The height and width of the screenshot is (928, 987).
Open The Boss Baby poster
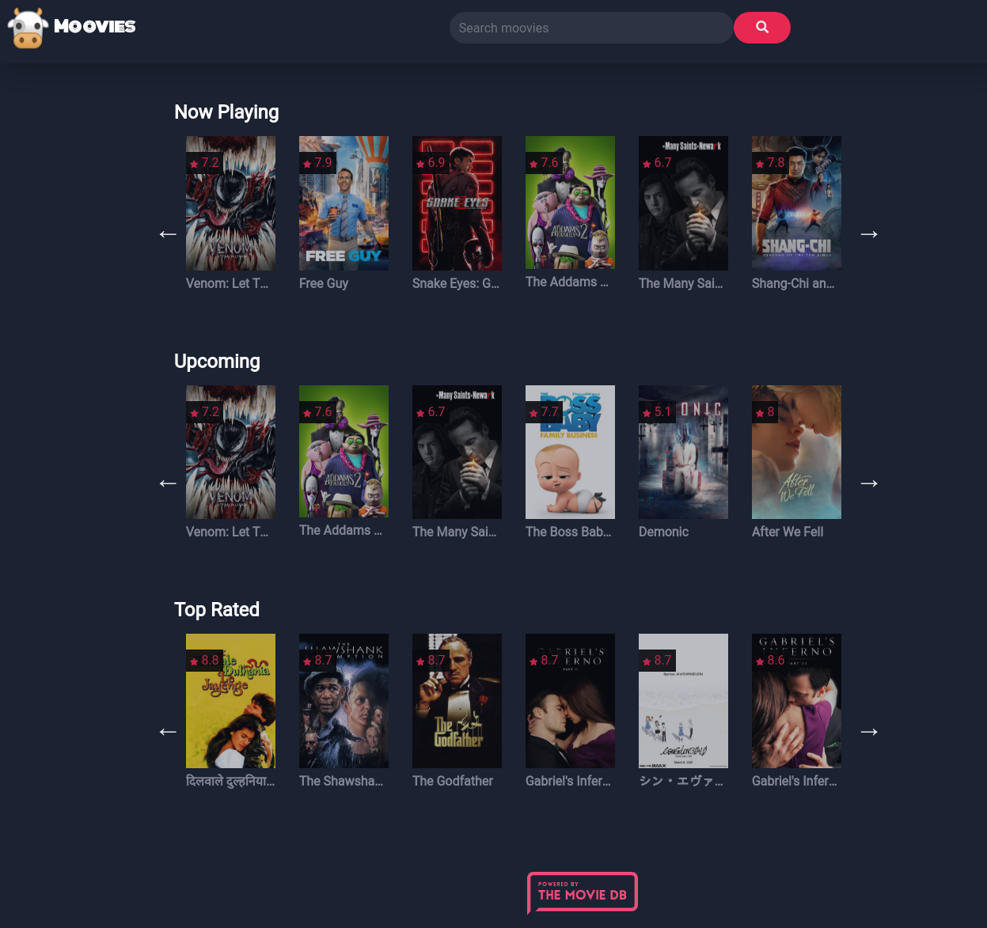(570, 452)
